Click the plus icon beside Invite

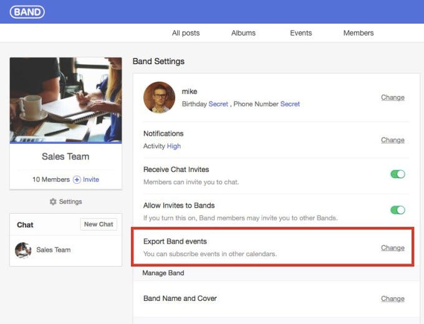click(x=77, y=179)
